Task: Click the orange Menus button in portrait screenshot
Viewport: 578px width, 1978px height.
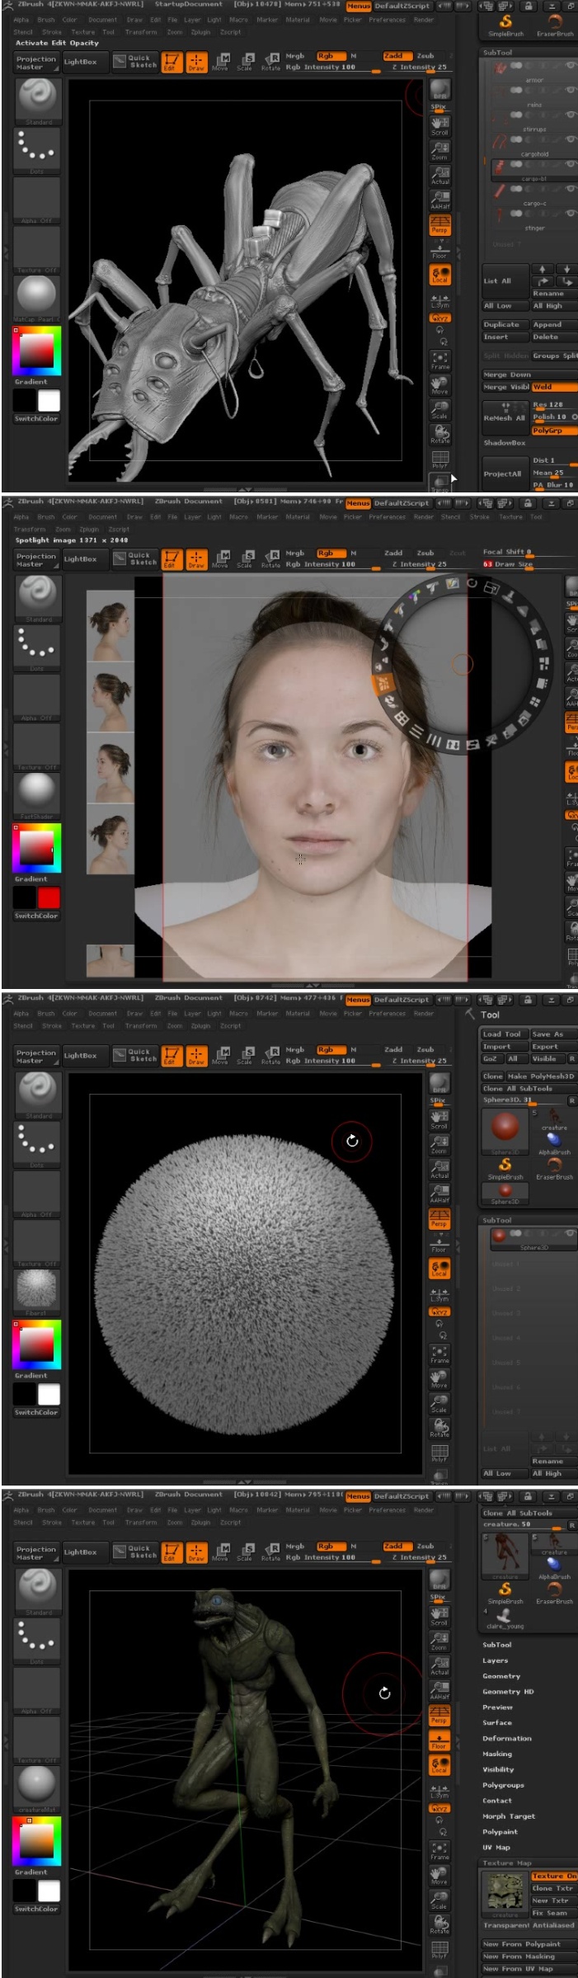Action: (358, 503)
